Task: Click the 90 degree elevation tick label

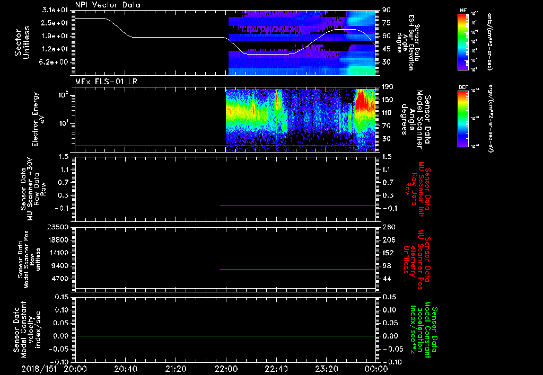Action: (x=386, y=10)
